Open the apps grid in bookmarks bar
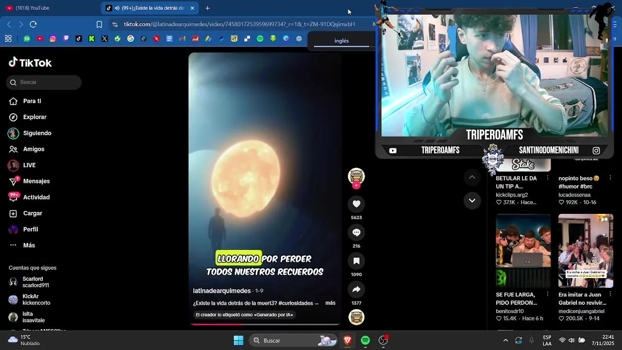Image resolution: width=622 pixels, height=350 pixels. click(8, 39)
